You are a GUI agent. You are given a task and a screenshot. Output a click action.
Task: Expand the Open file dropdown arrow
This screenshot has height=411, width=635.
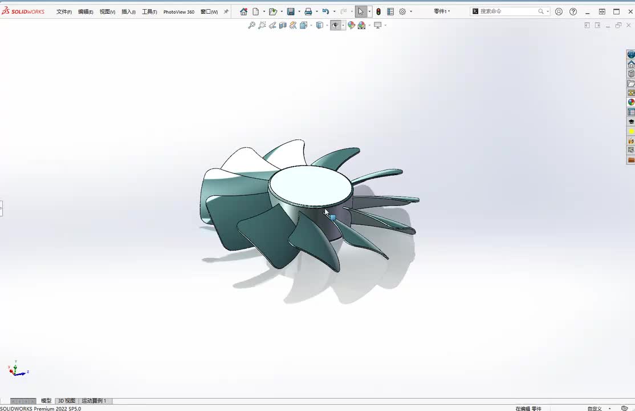tap(282, 12)
